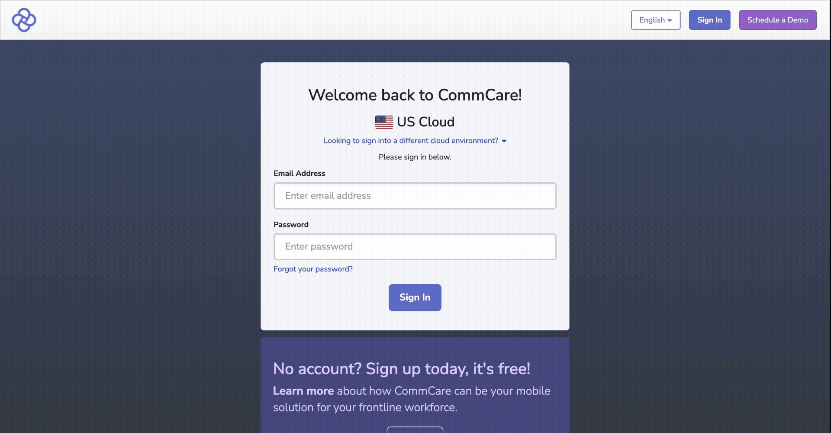
Task: Click the partially visible button below signup text
Action: coord(415,430)
